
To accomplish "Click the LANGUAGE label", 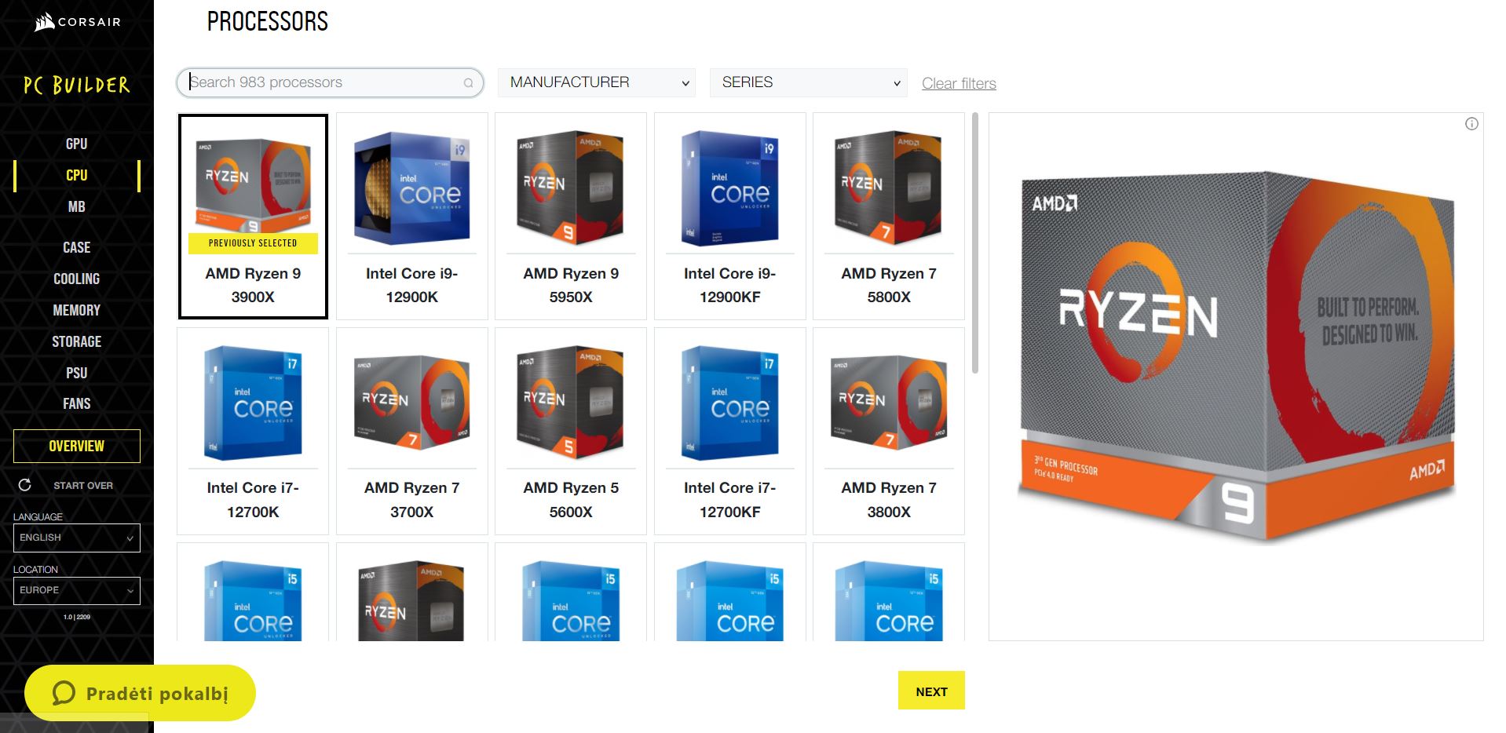I will coord(38,516).
